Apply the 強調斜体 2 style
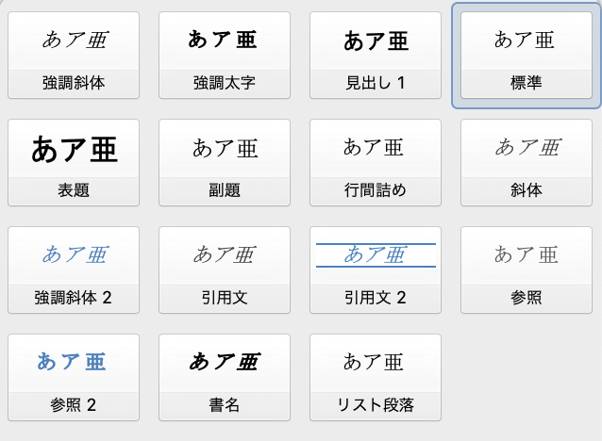 pos(74,269)
